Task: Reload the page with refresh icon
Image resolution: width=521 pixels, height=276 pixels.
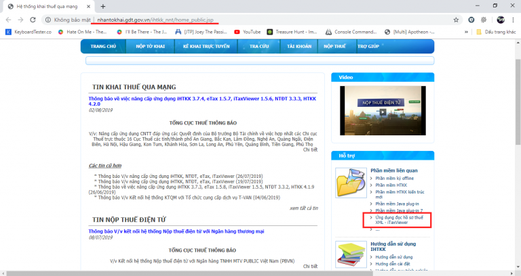Action: [x=33, y=20]
